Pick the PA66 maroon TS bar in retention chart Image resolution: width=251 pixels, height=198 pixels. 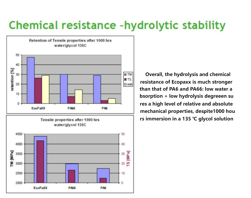[71, 100]
